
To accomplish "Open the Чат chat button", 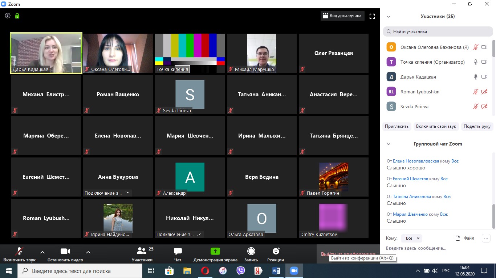I will pos(178,254).
